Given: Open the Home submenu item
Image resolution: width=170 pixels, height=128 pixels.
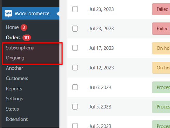Looking at the screenshot, I should (12, 27).
